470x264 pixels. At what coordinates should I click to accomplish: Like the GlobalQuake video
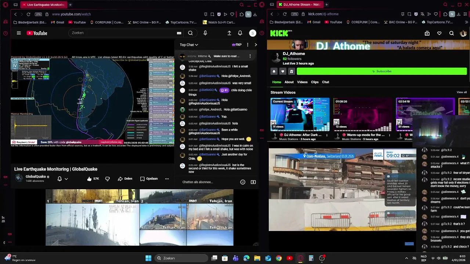coord(93,179)
